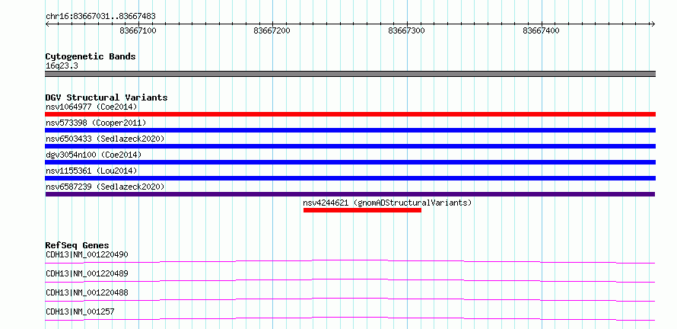Click the Cytogenetic Bands track title

91,56
